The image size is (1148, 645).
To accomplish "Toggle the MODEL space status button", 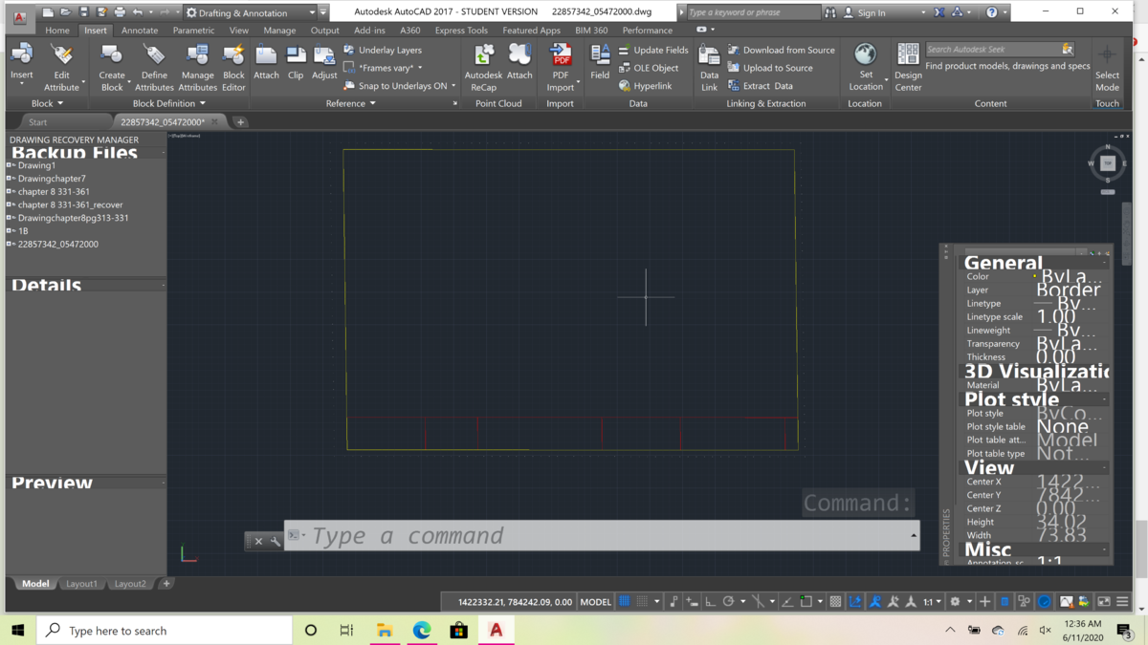I will tap(595, 602).
